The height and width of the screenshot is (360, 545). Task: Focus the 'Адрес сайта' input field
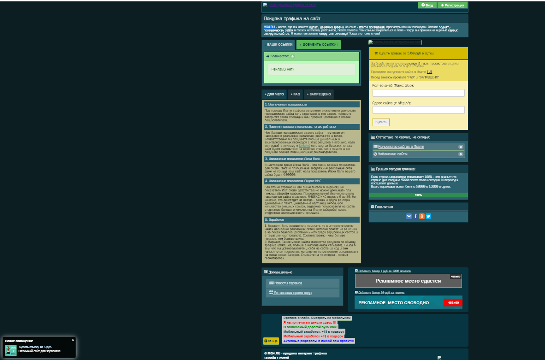click(418, 110)
